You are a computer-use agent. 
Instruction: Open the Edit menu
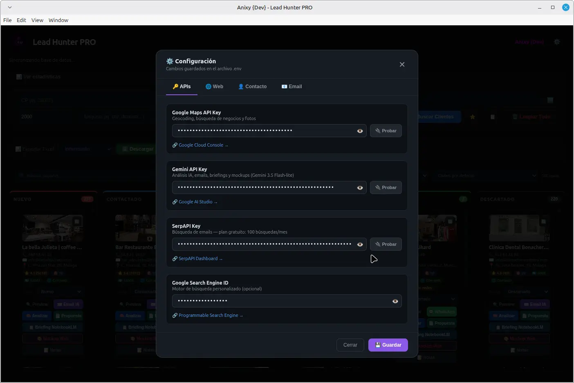[x=21, y=20]
